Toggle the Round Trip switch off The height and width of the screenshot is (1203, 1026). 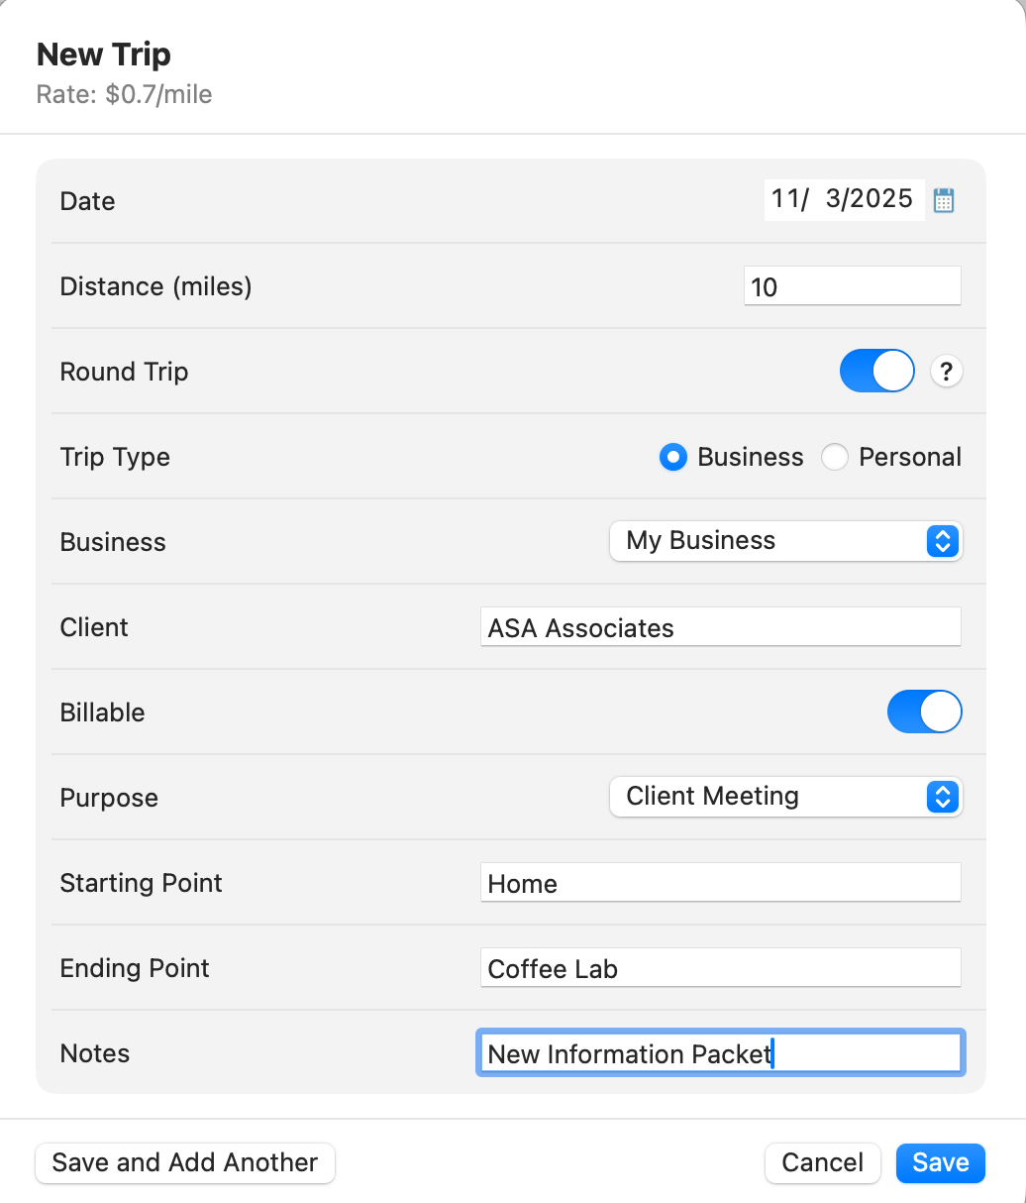(876, 372)
